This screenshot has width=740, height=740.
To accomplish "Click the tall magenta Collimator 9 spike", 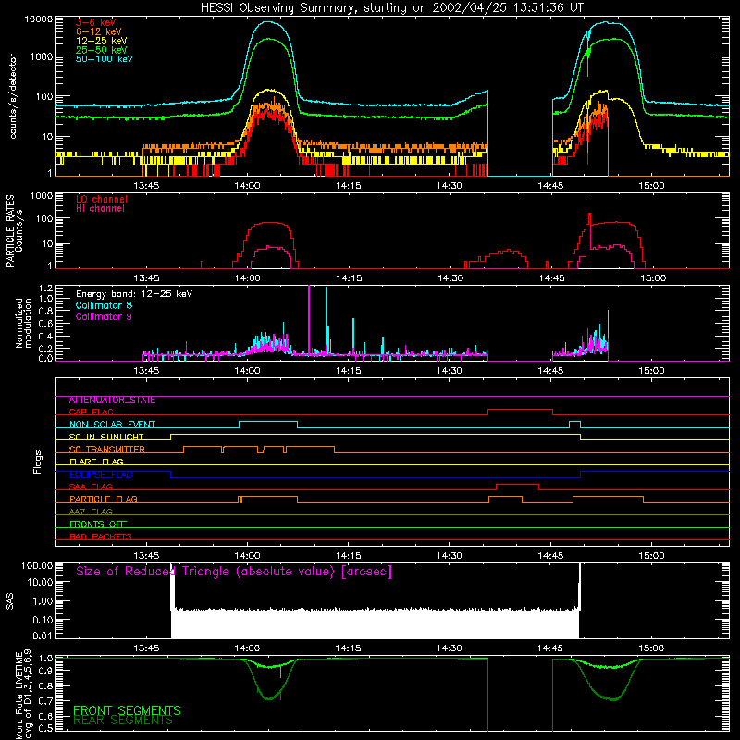I will tap(309, 321).
